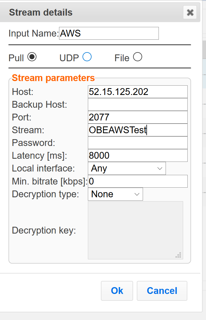Click the Ok button

117,291
